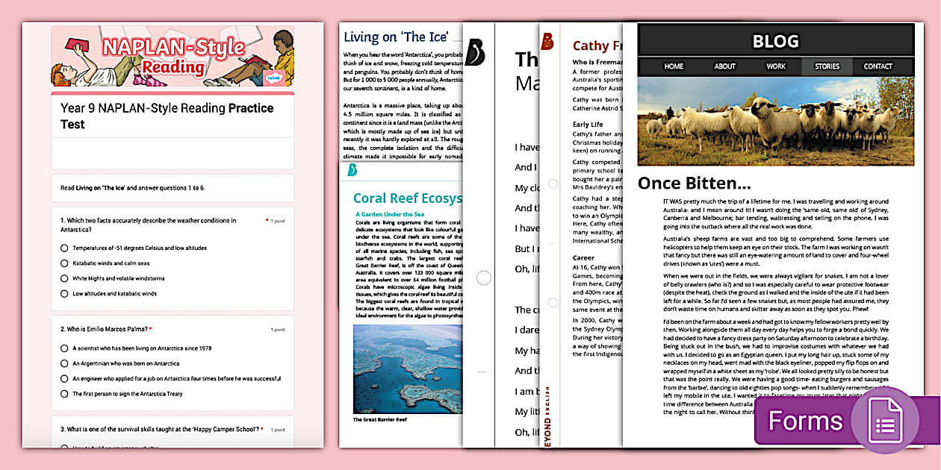Click the sheep flock photo on the blog
Viewport: 941px width, 470px height.
coord(775,121)
